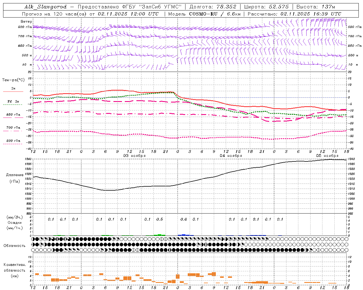
Task: Click the Alk_Slavgorod station title
Action: click(x=46, y=7)
